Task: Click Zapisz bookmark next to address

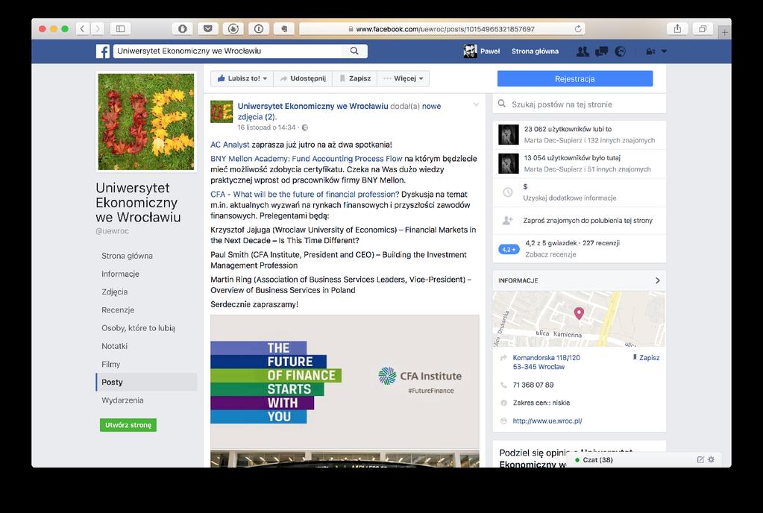Action: [646, 357]
